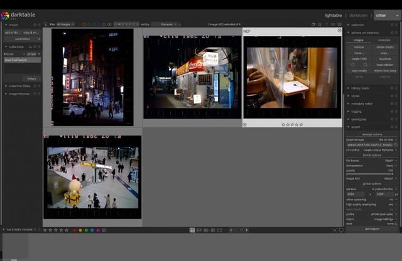402x261 pixels.
Task: Open the sort by filename dropdown
Action: 166,24
